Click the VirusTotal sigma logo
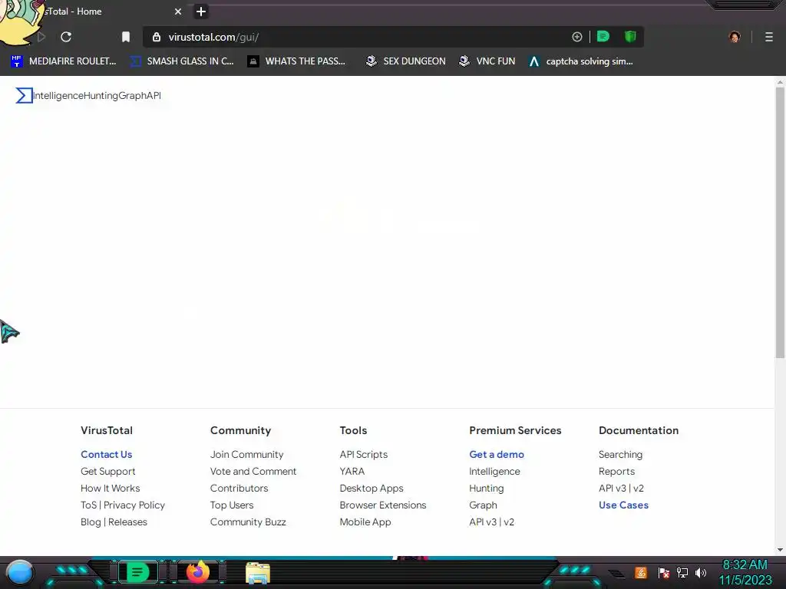 click(x=24, y=95)
